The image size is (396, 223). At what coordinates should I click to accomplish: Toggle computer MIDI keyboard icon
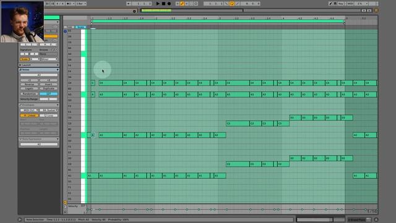335,4
